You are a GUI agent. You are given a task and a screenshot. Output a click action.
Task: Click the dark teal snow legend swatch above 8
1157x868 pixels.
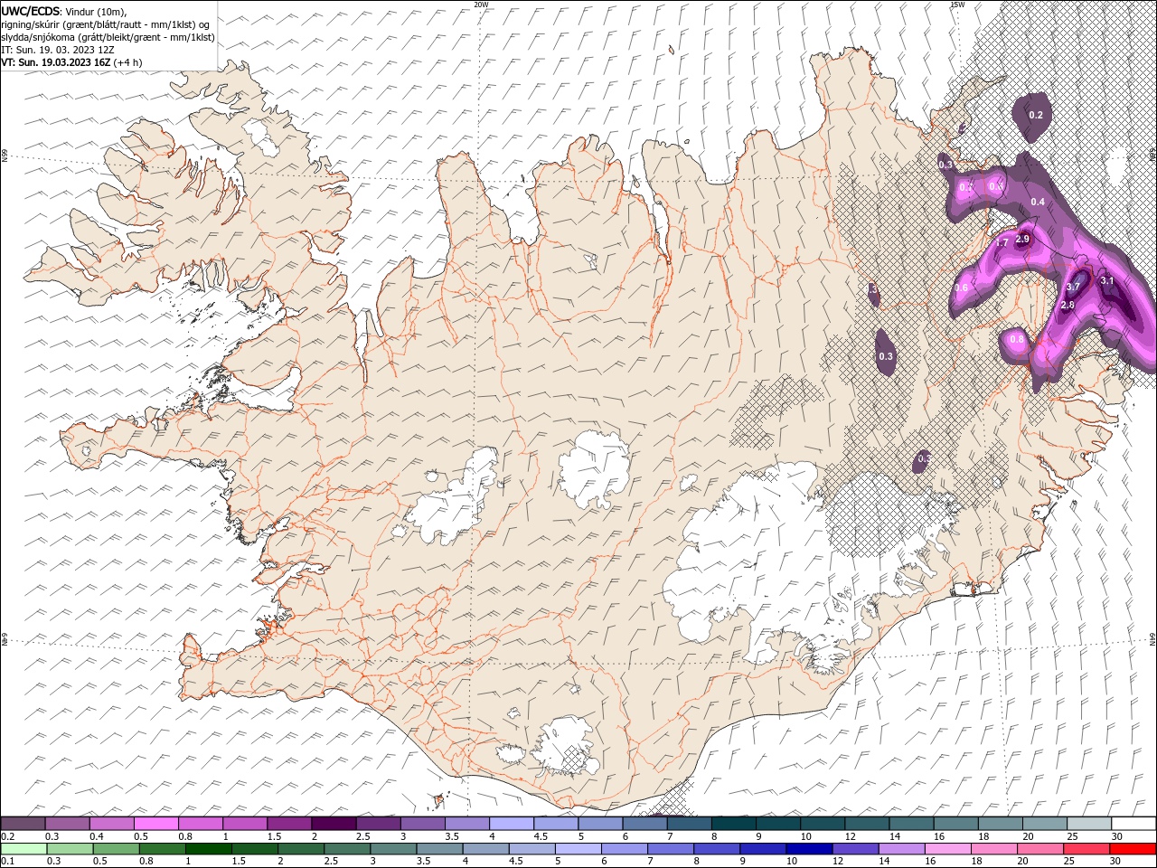pos(734,824)
